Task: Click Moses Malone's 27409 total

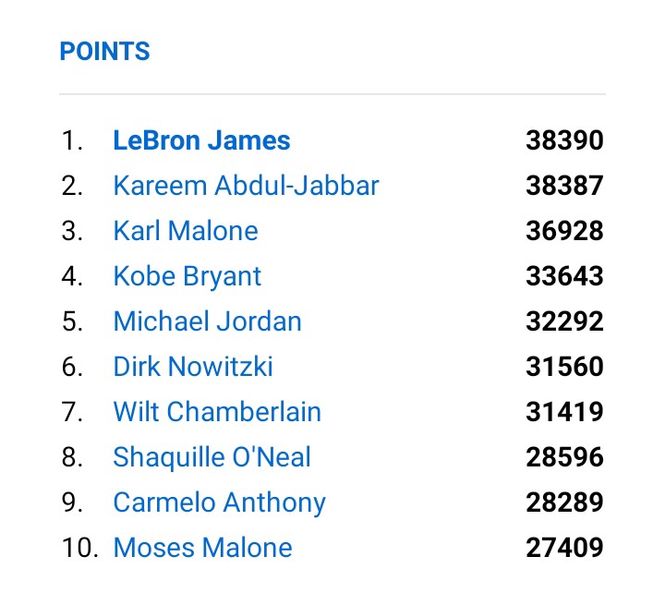Action: (x=564, y=548)
